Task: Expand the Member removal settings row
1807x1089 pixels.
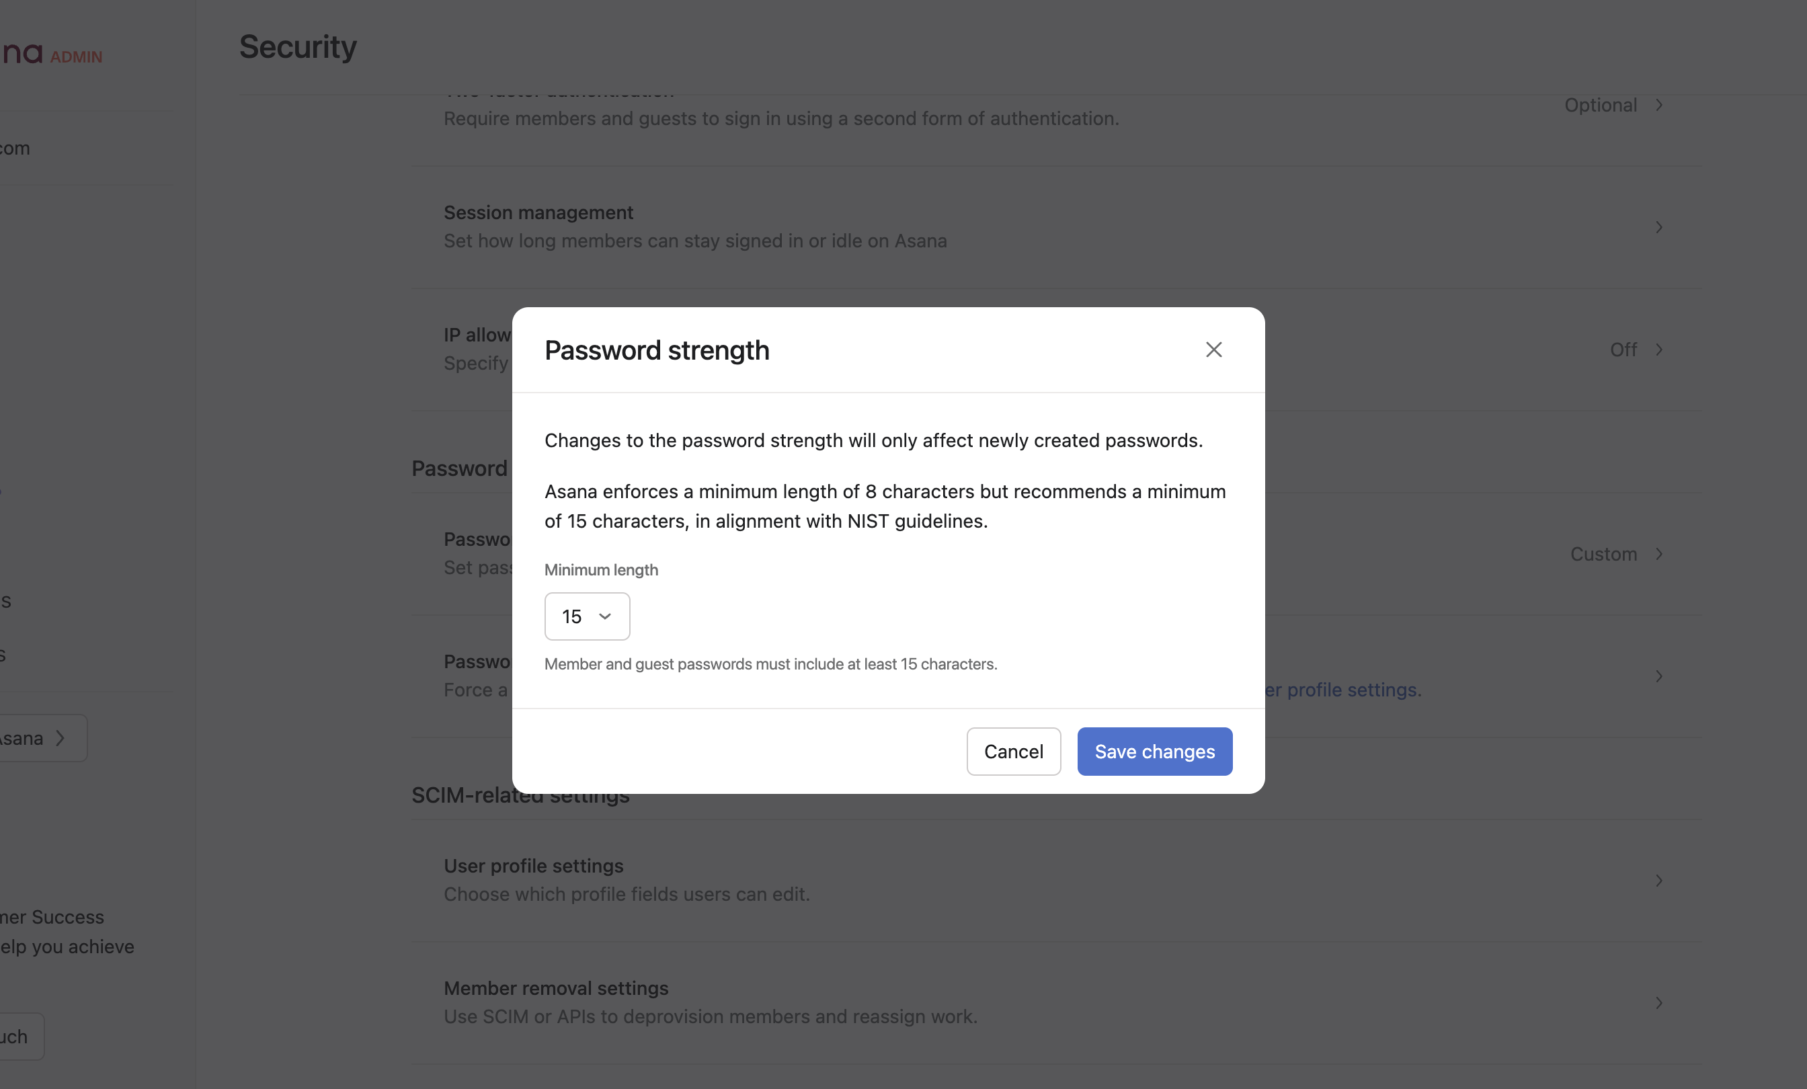Action: 1660,1002
